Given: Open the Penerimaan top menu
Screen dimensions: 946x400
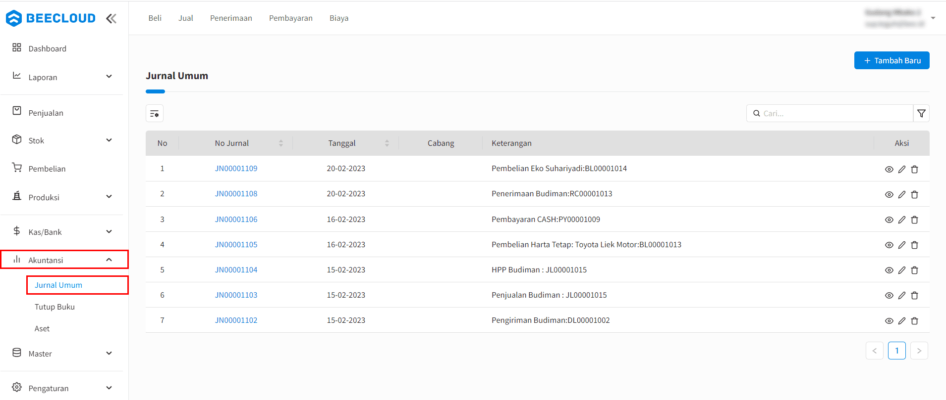Looking at the screenshot, I should pyautogui.click(x=231, y=18).
